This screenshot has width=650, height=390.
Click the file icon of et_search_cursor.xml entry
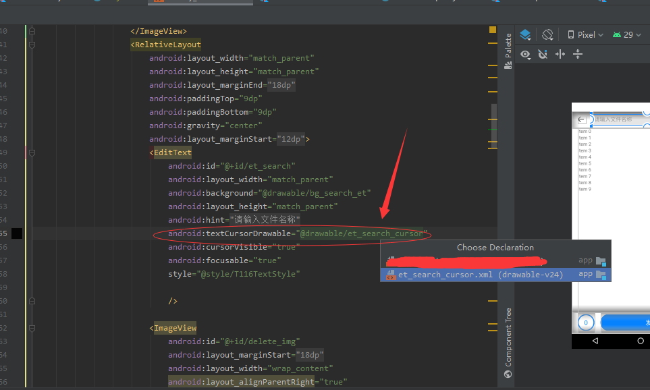coord(391,275)
